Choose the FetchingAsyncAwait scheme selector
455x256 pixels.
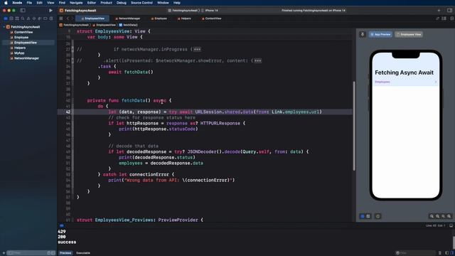[x=183, y=11]
